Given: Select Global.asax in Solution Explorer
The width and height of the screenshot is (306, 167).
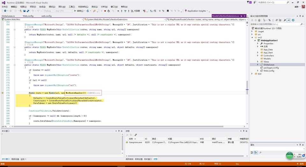Looking at the screenshot, I should coord(269,65).
